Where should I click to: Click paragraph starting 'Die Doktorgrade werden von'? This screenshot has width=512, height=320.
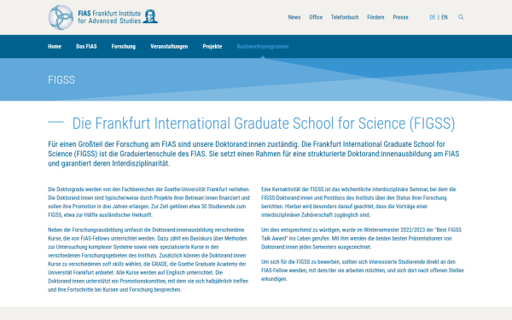(x=149, y=202)
